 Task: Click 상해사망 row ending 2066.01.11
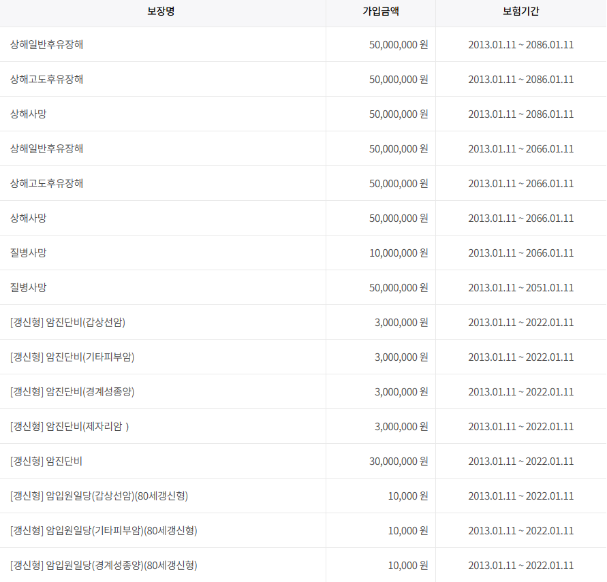[x=303, y=218]
